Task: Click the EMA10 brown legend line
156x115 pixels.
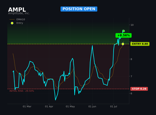Action: (12, 19)
